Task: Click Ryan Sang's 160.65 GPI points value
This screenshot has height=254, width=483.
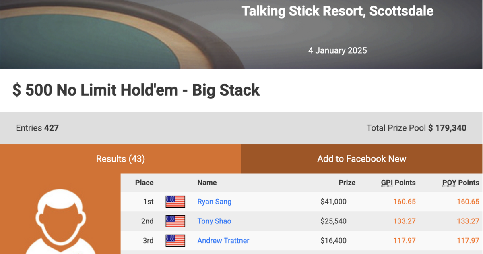Action: [404, 202]
